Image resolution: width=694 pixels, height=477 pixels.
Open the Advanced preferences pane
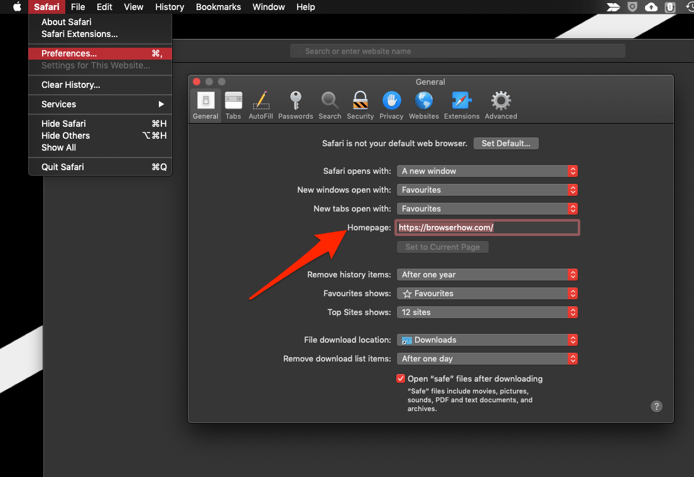(x=501, y=105)
